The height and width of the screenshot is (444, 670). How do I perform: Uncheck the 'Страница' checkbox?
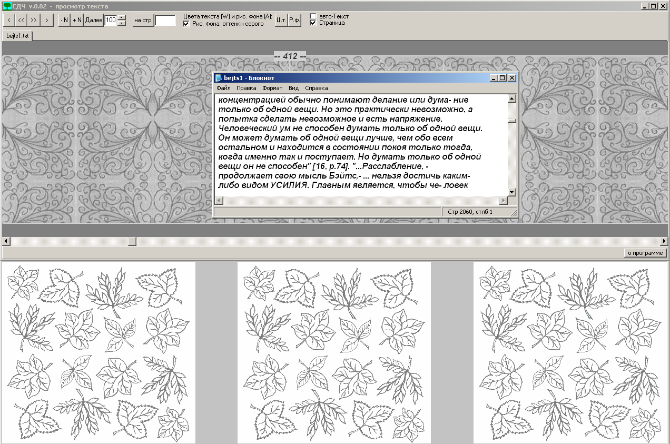[313, 23]
